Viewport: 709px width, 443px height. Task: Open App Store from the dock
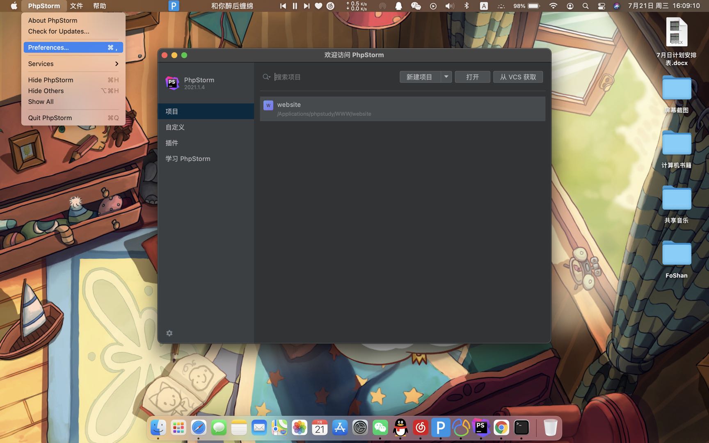(340, 428)
